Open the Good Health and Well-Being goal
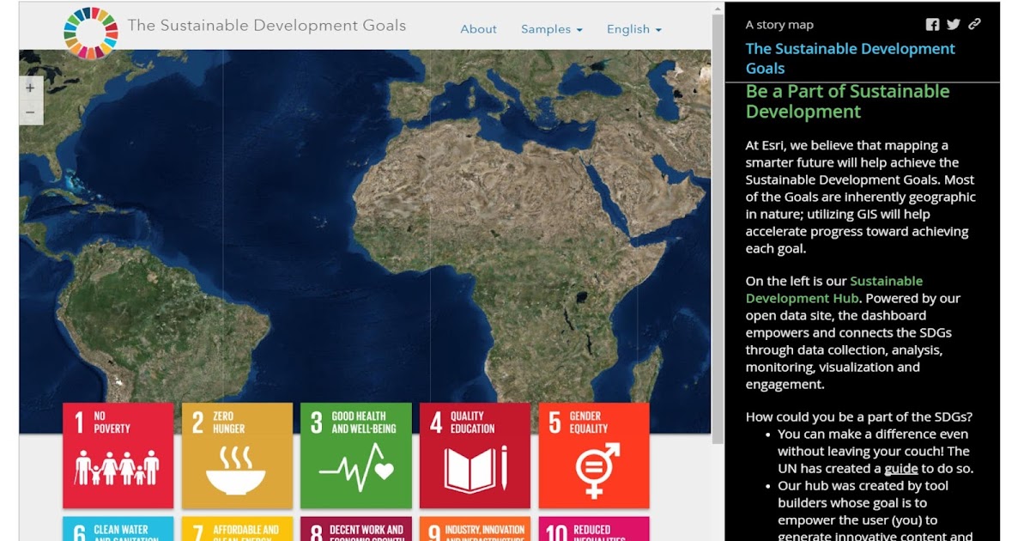This screenshot has height=541, width=1030. coord(355,455)
